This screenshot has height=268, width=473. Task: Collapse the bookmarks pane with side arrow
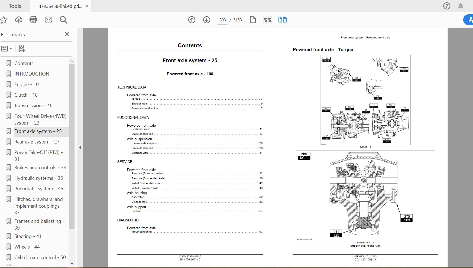[x=80, y=148]
